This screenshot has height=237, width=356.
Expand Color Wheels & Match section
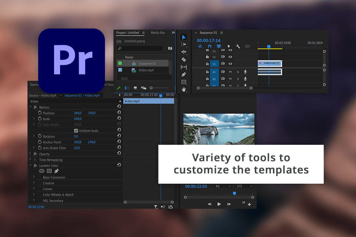click(34, 194)
